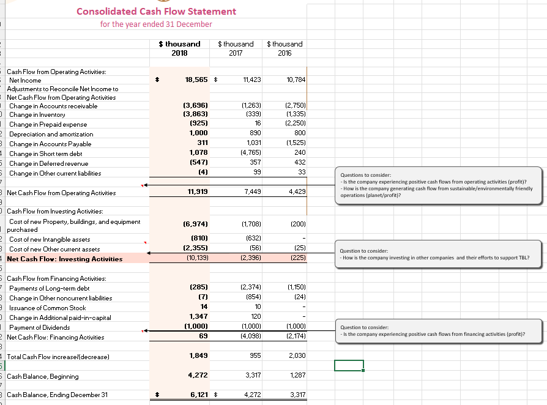
Task: Select the subtitle 'for the year ended 31 December'
Action: click(x=156, y=24)
